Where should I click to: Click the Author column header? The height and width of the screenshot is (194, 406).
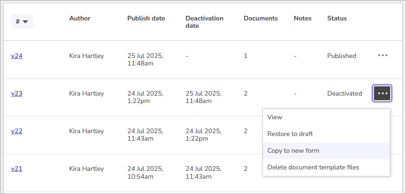pos(80,19)
